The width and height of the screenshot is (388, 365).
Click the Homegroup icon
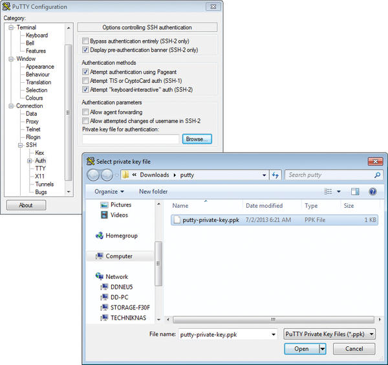point(100,236)
